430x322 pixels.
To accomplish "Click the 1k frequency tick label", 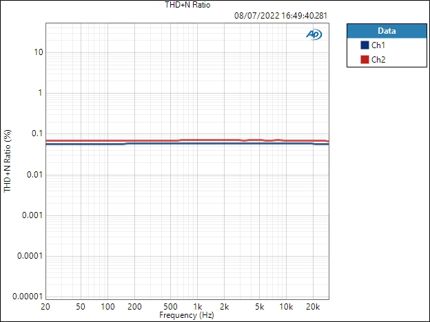I will tap(198, 307).
